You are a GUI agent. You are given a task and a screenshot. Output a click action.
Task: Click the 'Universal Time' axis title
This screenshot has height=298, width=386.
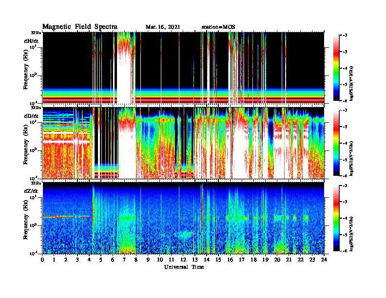(x=184, y=267)
